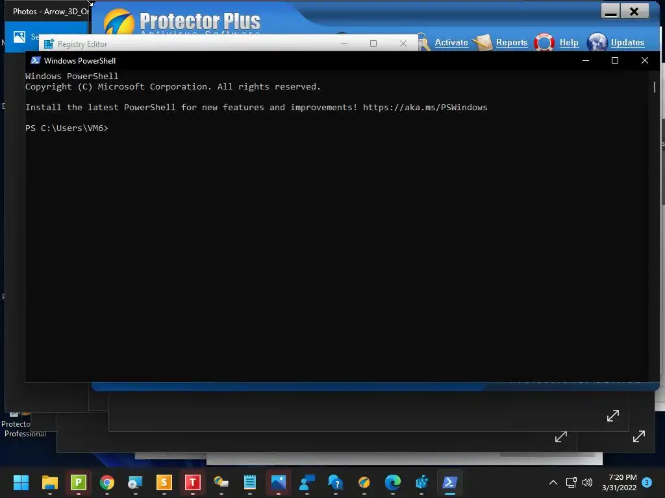Click Activate in Protector Plus
665x498 pixels.
[451, 43]
